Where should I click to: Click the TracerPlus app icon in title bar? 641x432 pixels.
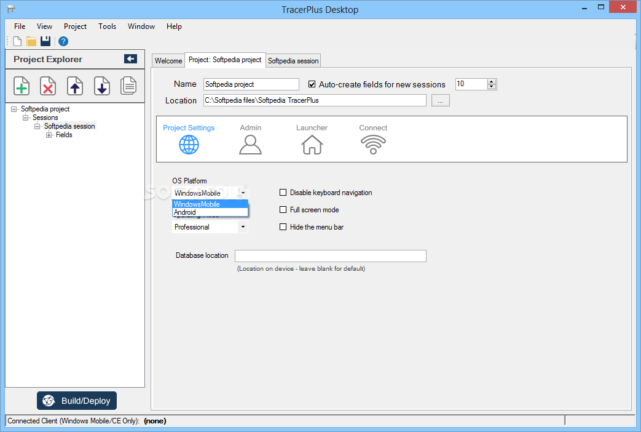11,9
